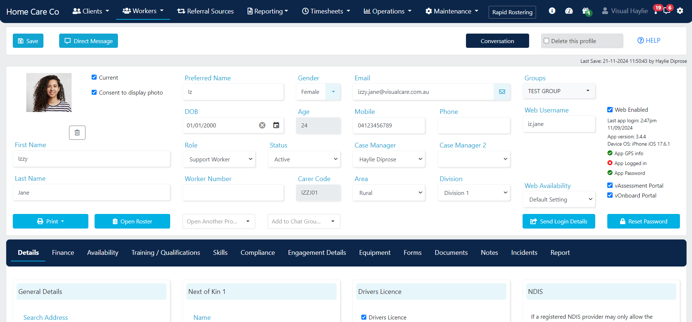Click the Rapid Rostering button
Viewport: 692px width, 322px height.
pyautogui.click(x=512, y=12)
